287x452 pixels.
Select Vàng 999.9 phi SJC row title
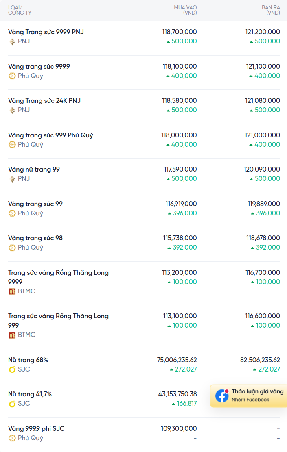point(36,428)
